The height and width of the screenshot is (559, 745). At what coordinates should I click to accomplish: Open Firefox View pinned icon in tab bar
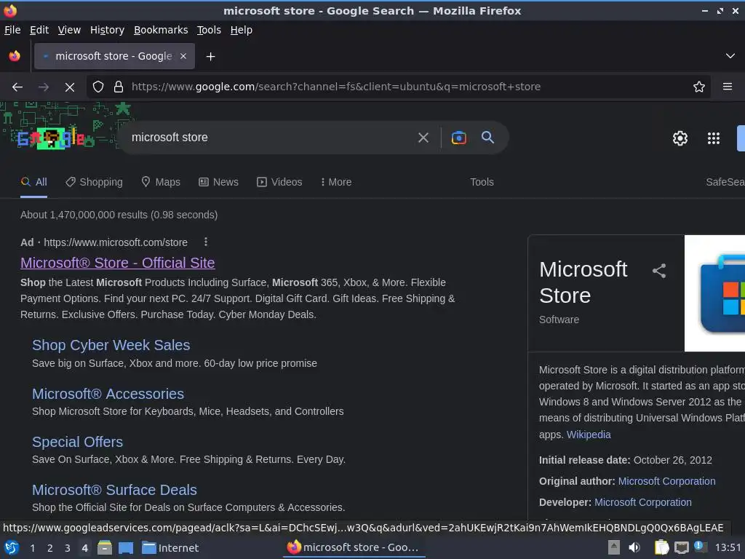(15, 56)
